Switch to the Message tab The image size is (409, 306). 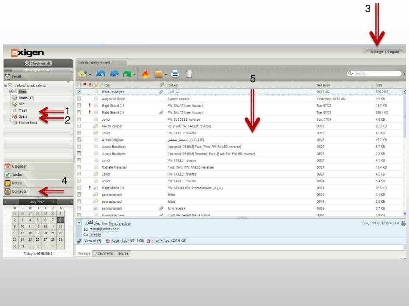tap(84, 253)
